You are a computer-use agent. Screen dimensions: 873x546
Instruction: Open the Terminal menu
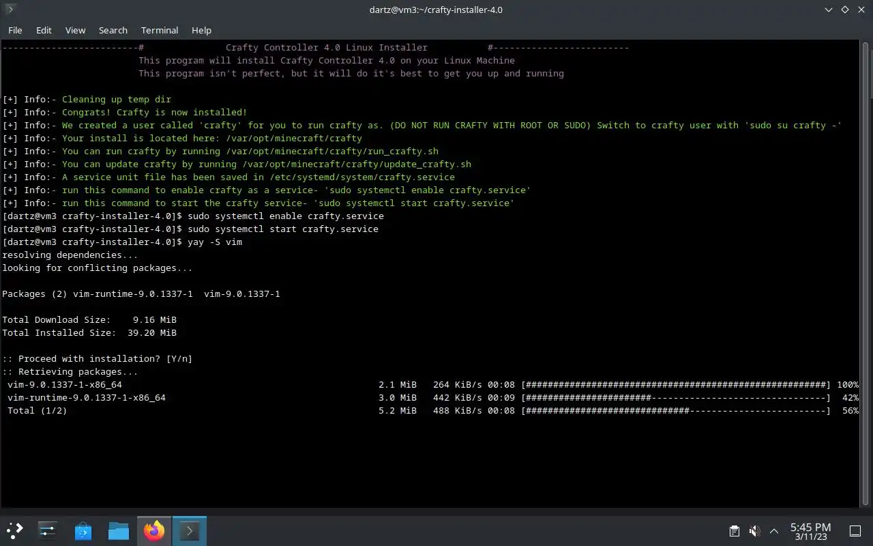coord(160,30)
